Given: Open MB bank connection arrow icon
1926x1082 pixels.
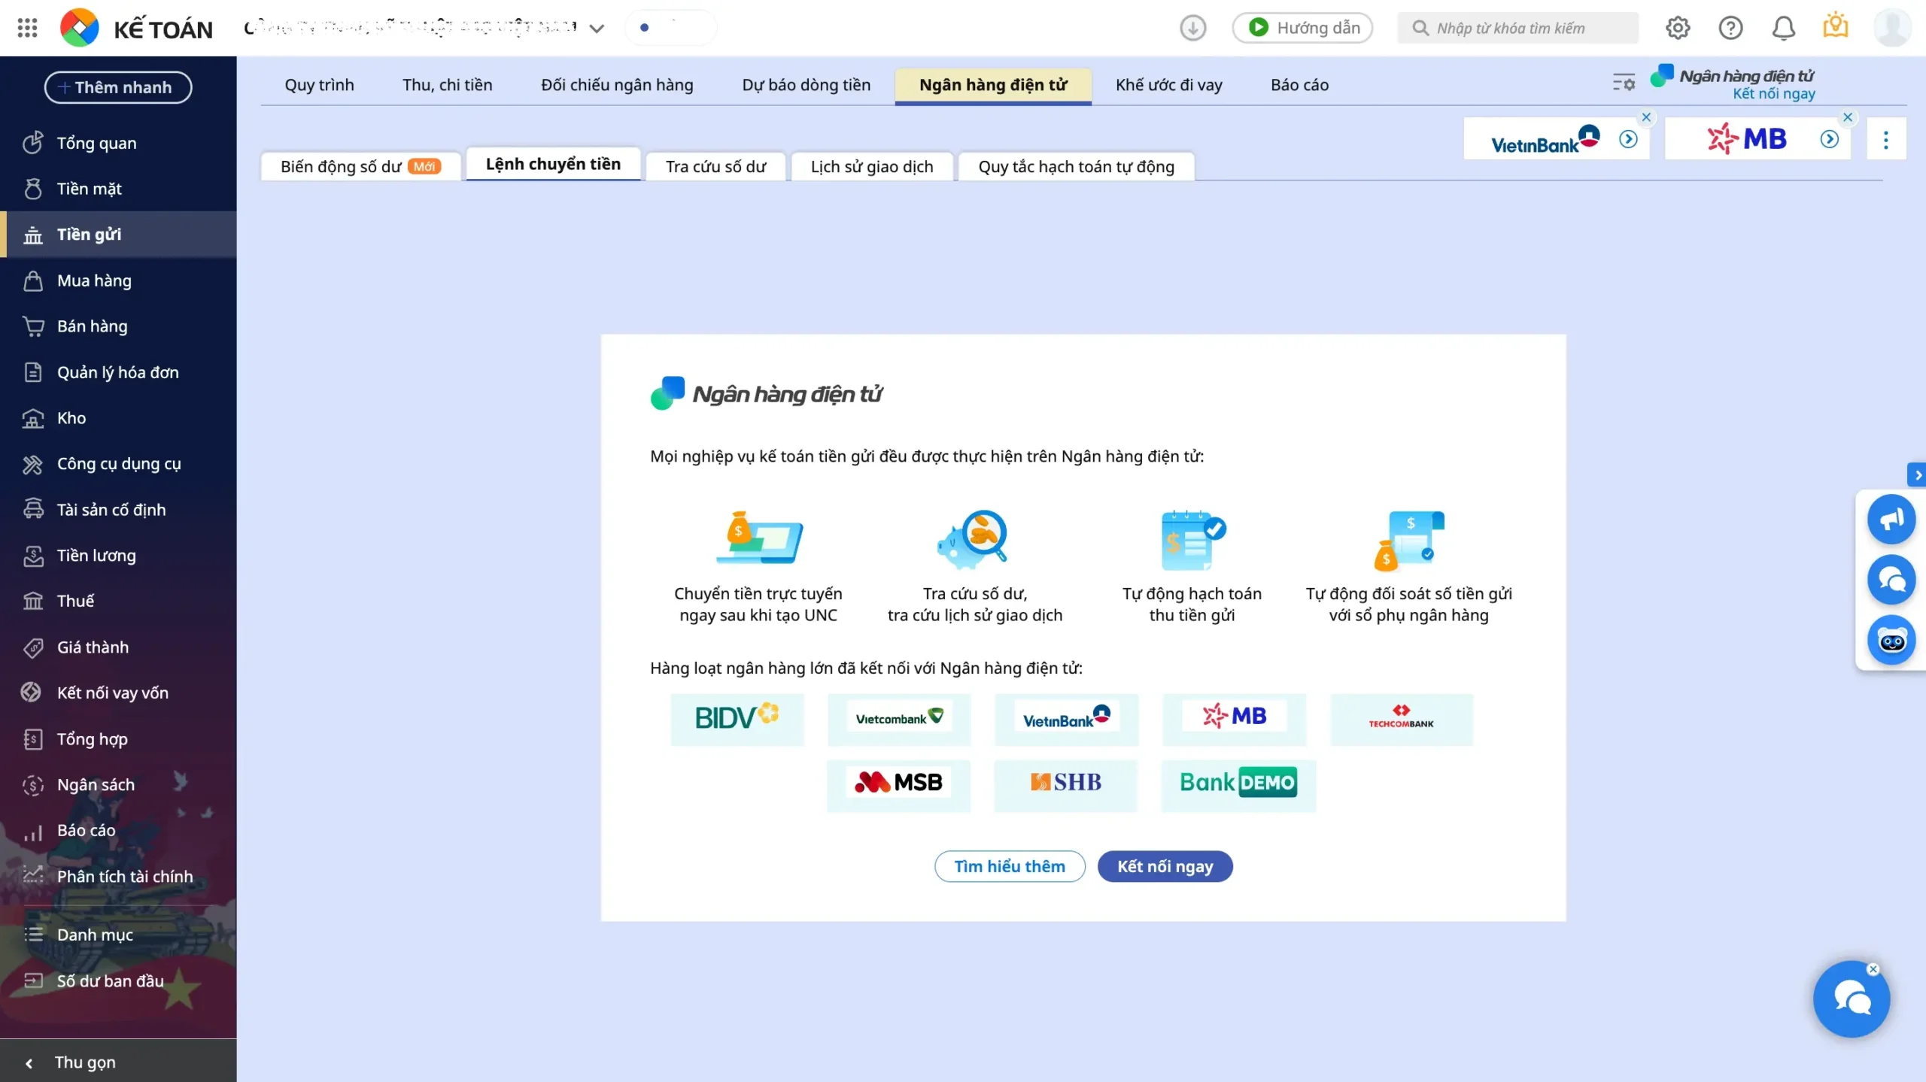Looking at the screenshot, I should coord(1829,139).
